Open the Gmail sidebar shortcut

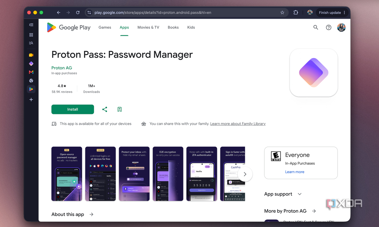coord(31,72)
